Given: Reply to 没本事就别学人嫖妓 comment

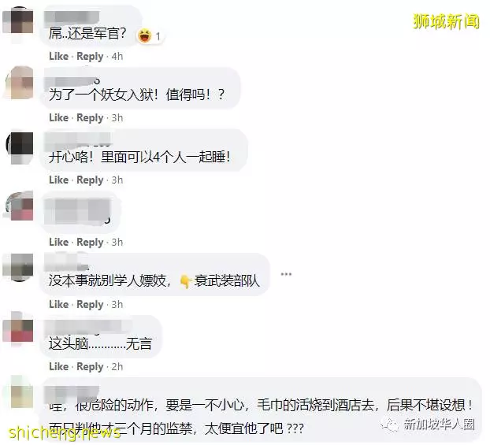Looking at the screenshot, I should point(90,305).
